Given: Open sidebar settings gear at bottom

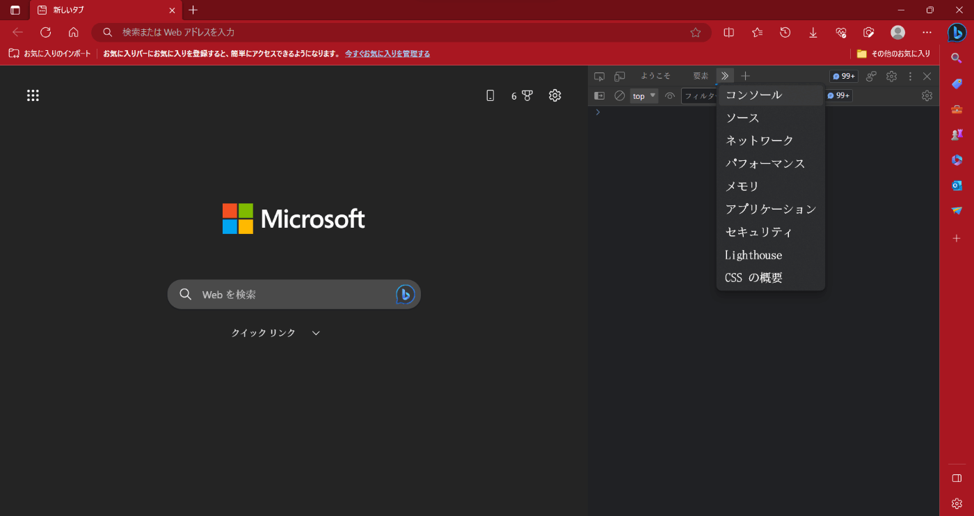Looking at the screenshot, I should click(957, 503).
